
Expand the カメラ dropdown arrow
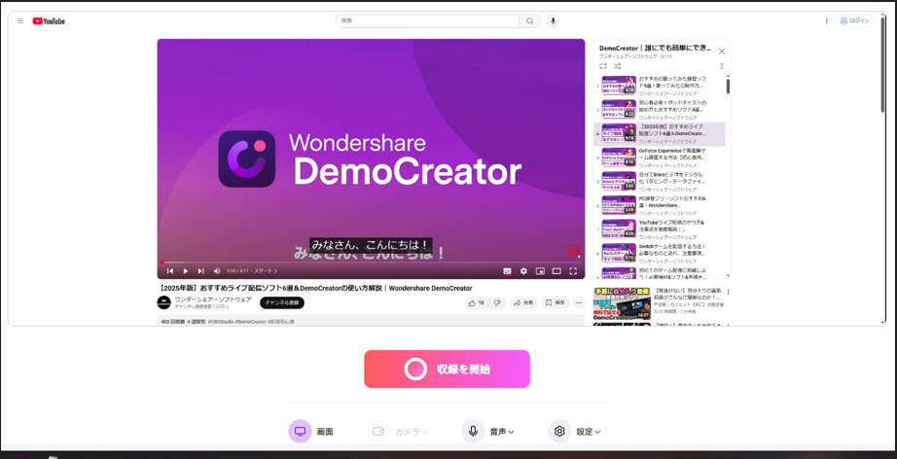424,432
